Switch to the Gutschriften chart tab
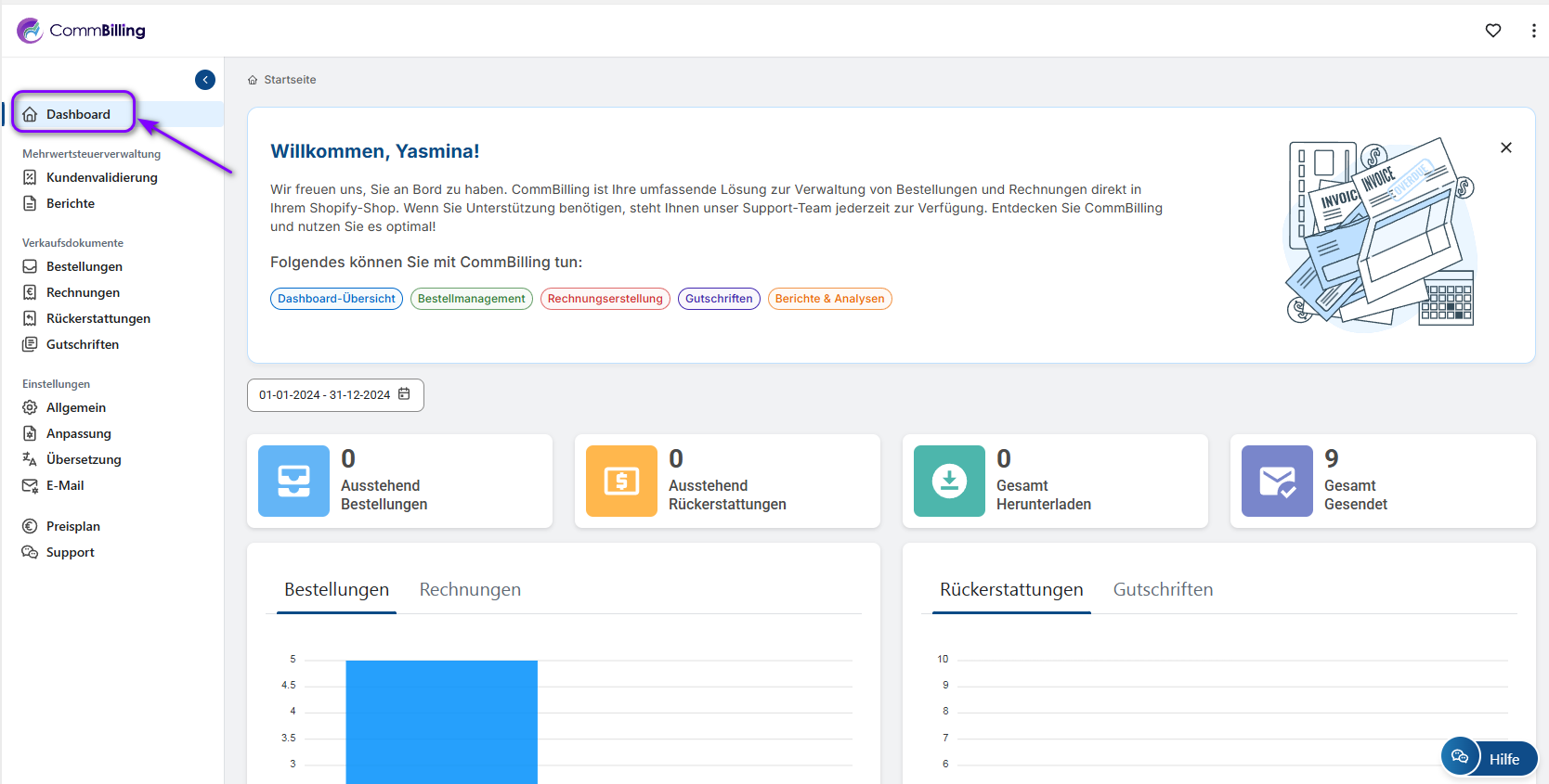Image resolution: width=1549 pixels, height=784 pixels. point(1163,590)
